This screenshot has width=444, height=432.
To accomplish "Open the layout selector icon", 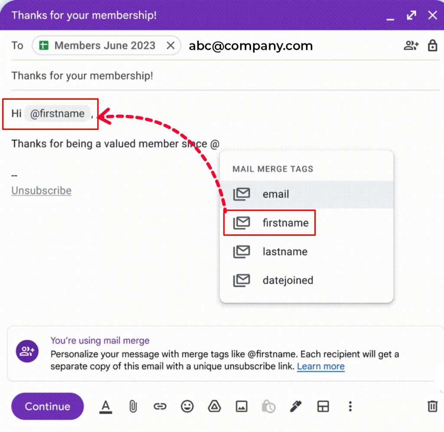I will click(x=323, y=406).
